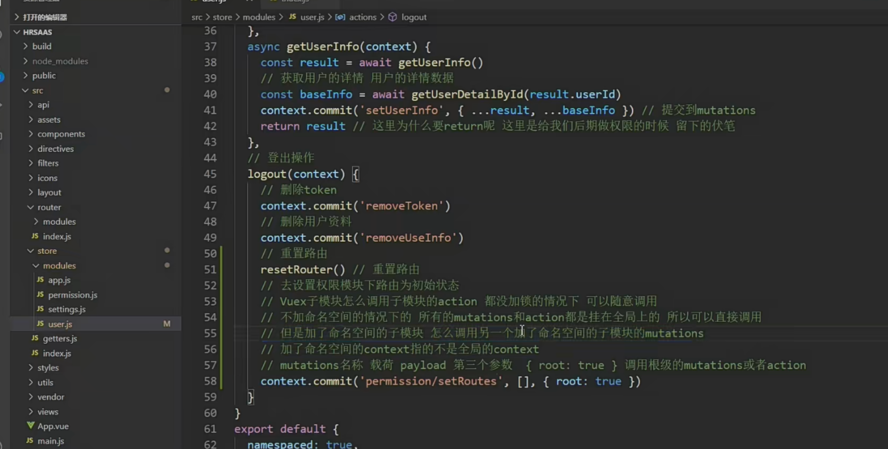The width and height of the screenshot is (888, 449).
Task: Expand the assets folder
Action: coord(49,119)
